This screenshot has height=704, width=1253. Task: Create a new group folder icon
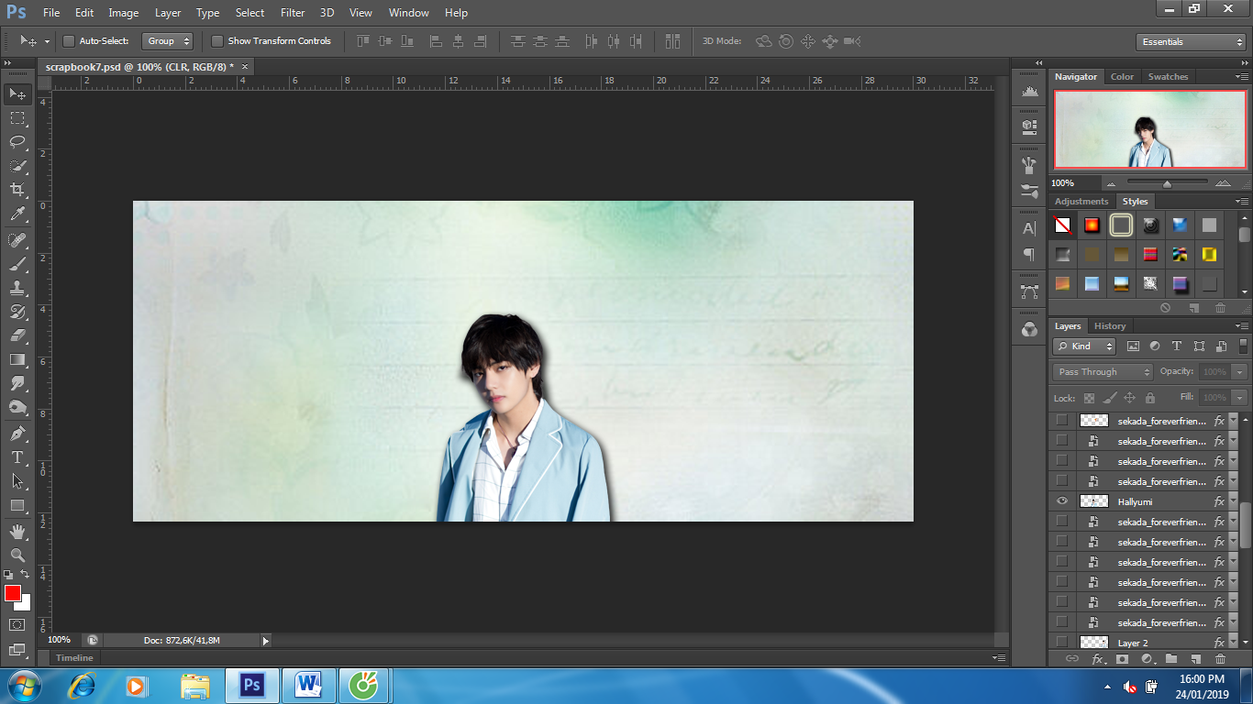click(1171, 659)
